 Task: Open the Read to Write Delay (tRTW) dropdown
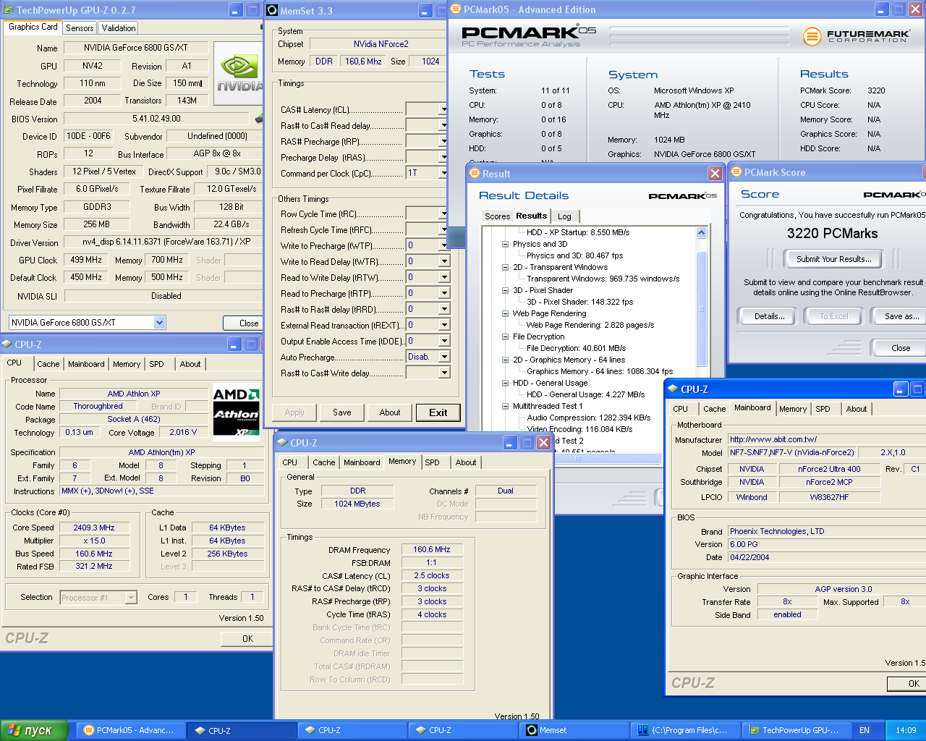point(444,277)
